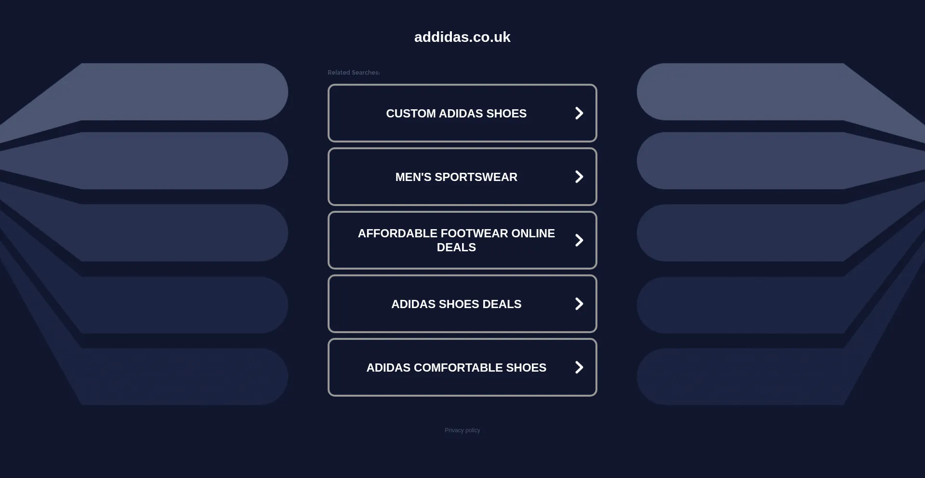The width and height of the screenshot is (925, 478).
Task: Select the Affordable Footwear Online Deals card
Action: pyautogui.click(x=456, y=240)
